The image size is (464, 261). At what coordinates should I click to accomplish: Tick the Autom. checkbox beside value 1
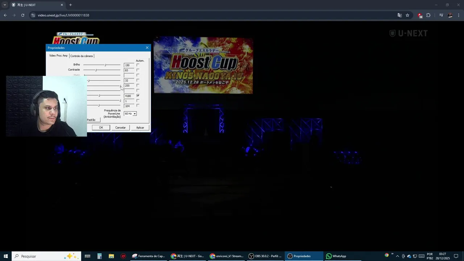138,100
